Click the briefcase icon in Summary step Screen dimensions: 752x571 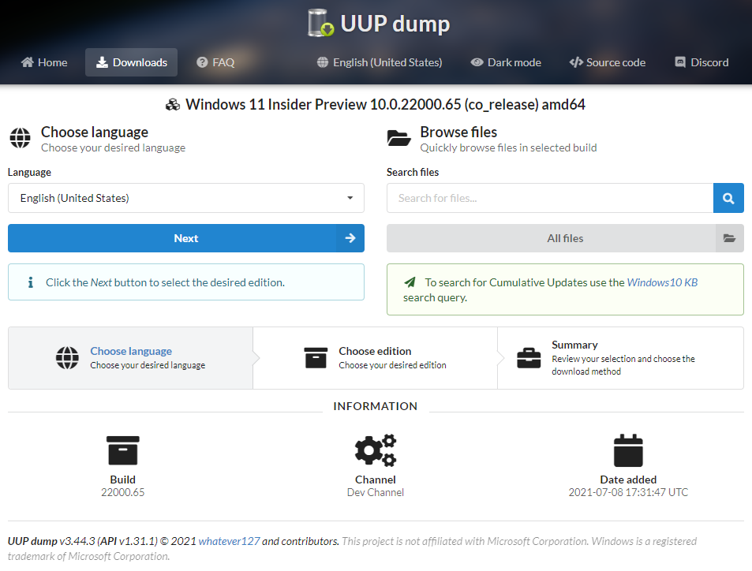click(529, 358)
